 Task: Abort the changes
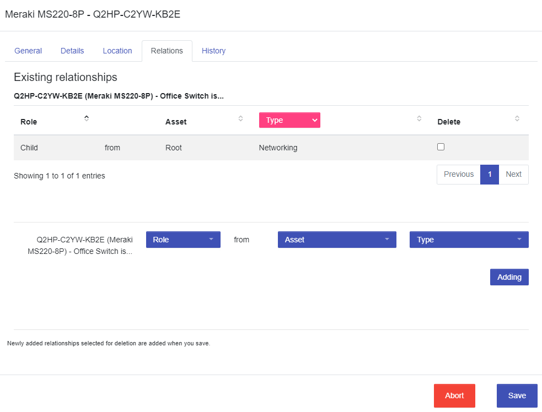tap(454, 396)
